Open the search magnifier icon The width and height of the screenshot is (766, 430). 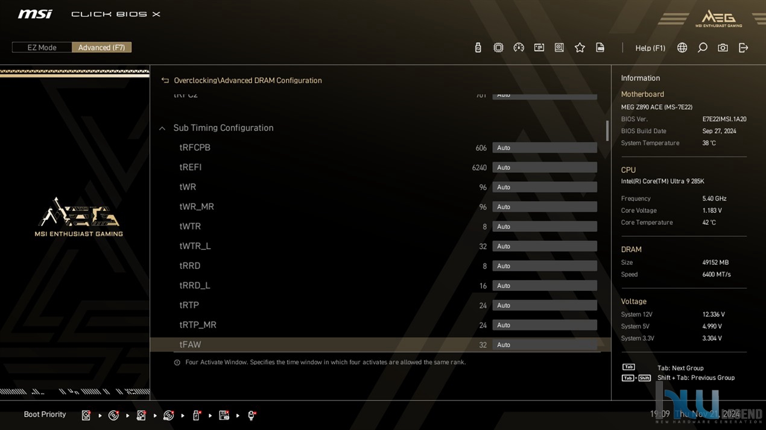(703, 48)
